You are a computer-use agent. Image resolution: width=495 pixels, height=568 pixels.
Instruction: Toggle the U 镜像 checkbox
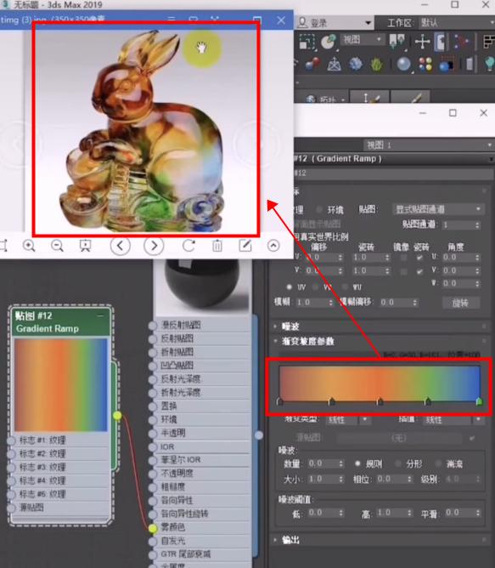click(403, 258)
